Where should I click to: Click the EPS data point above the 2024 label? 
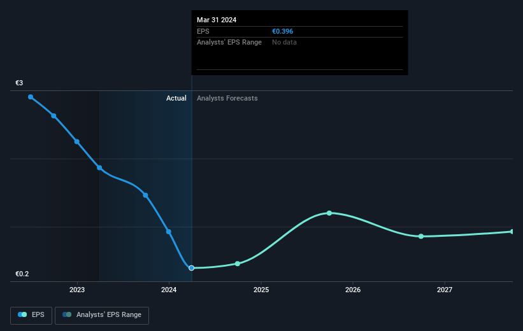coord(169,232)
